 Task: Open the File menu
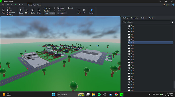pos(3,5)
